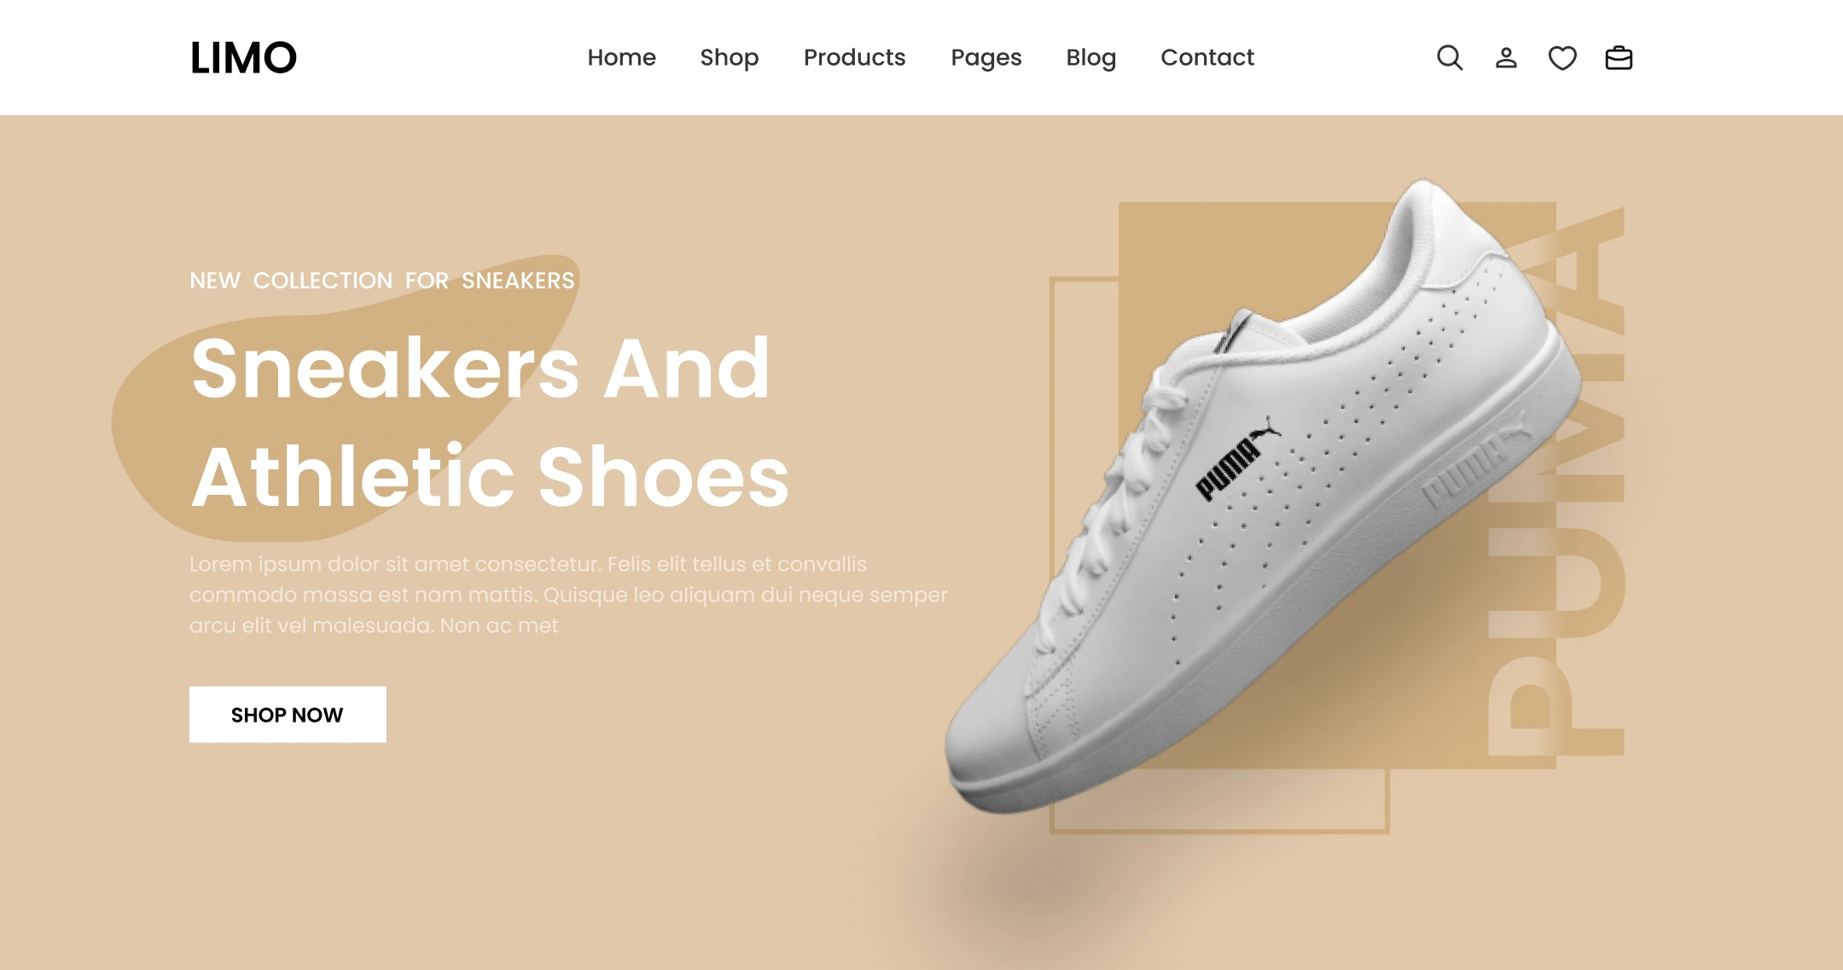Open the shopping bag cart icon
The image size is (1843, 970).
pos(1619,58)
